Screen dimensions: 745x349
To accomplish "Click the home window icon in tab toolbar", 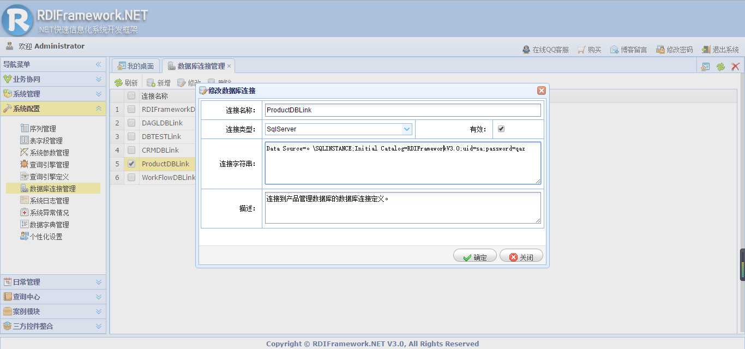I will click(x=705, y=67).
